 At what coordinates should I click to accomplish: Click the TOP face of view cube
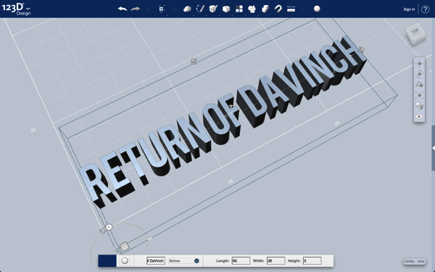[x=415, y=31]
